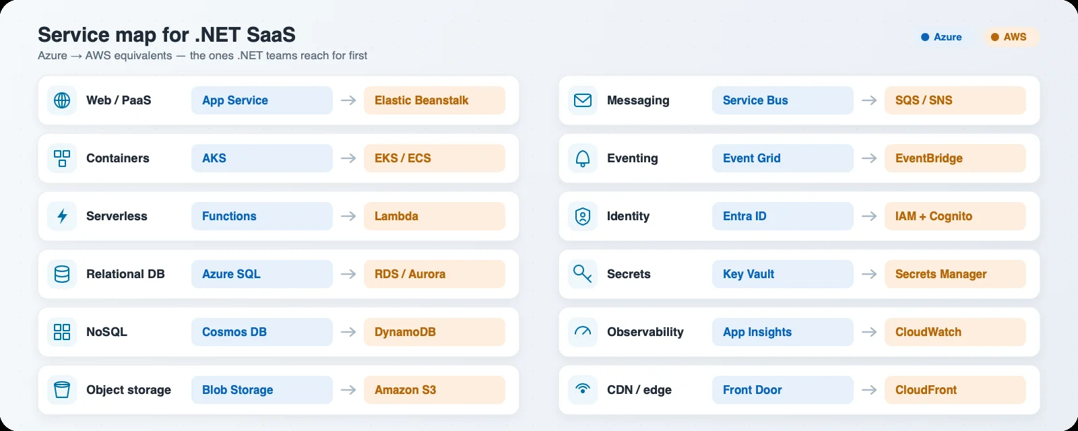The image size is (1078, 431).
Task: Choose the Front Door chip
Action: pyautogui.click(x=783, y=390)
